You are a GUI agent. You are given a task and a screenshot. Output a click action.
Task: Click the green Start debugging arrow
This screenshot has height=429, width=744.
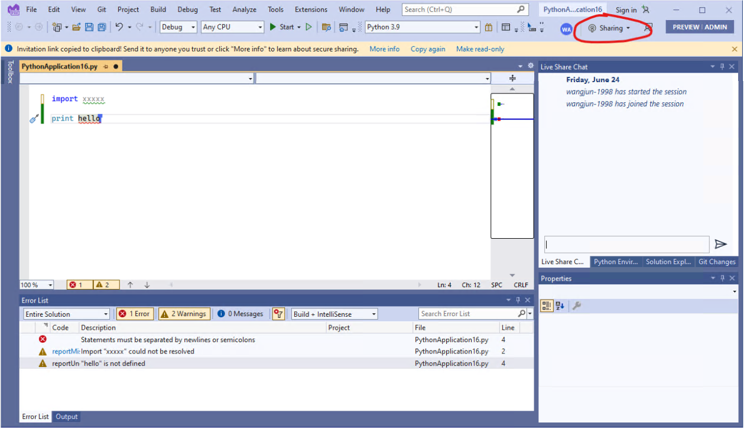click(272, 27)
